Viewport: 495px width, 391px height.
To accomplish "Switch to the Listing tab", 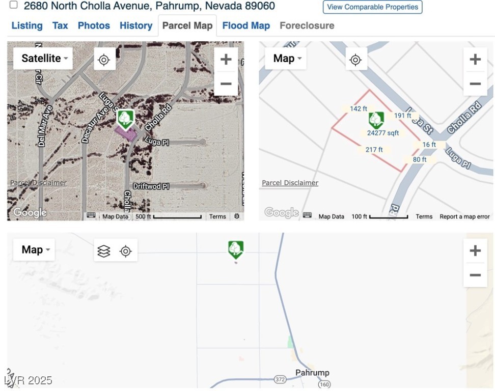I will (x=27, y=25).
